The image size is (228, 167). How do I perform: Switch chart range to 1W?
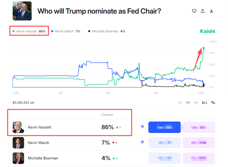[x=188, y=103]
